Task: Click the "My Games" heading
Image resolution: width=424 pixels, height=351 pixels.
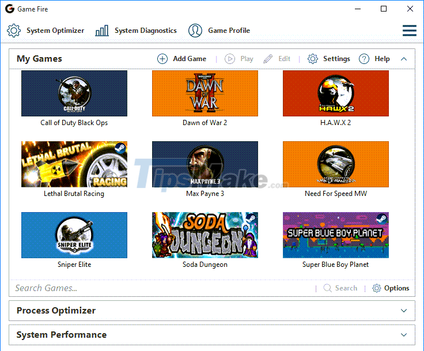Action: pos(39,59)
